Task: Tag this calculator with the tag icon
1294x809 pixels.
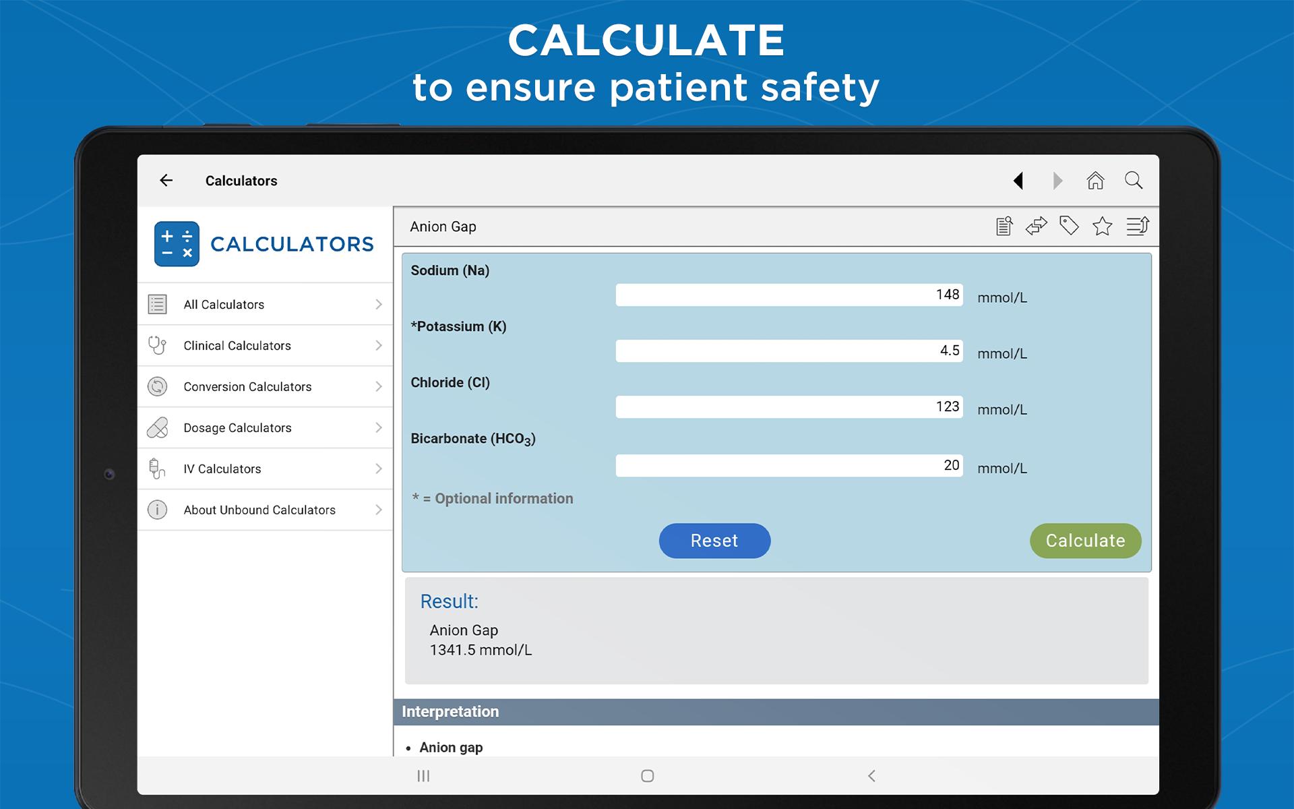Action: (x=1069, y=226)
